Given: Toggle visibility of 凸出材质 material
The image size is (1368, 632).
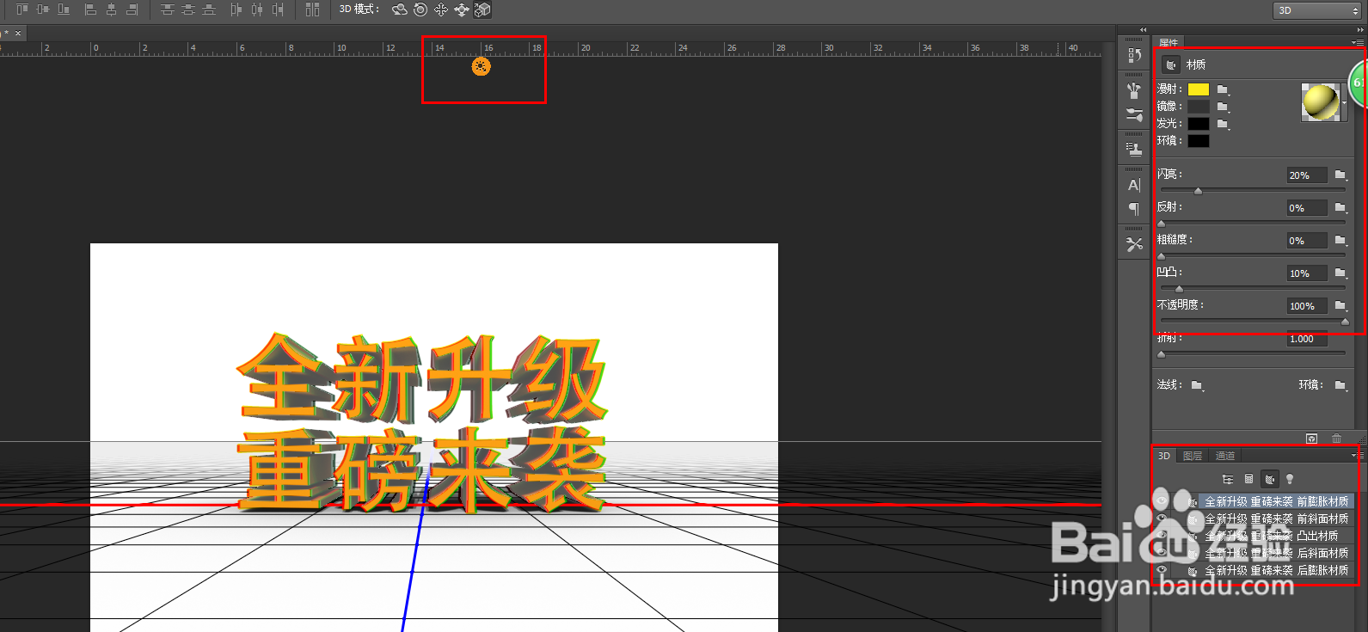Looking at the screenshot, I should (x=1162, y=536).
